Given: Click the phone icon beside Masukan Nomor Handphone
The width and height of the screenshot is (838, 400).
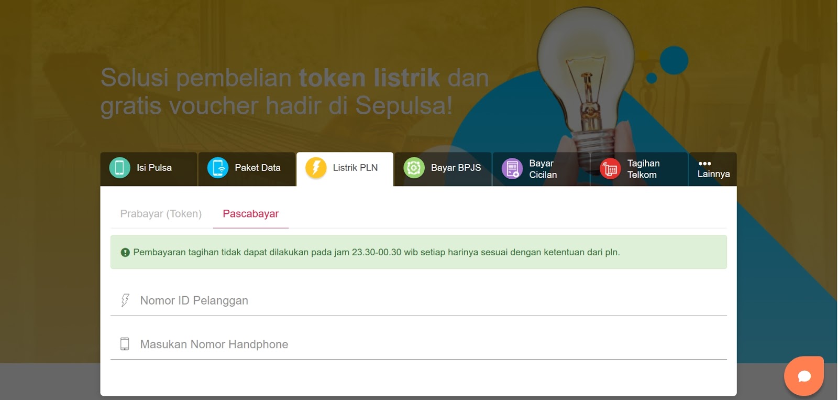Looking at the screenshot, I should (x=125, y=344).
